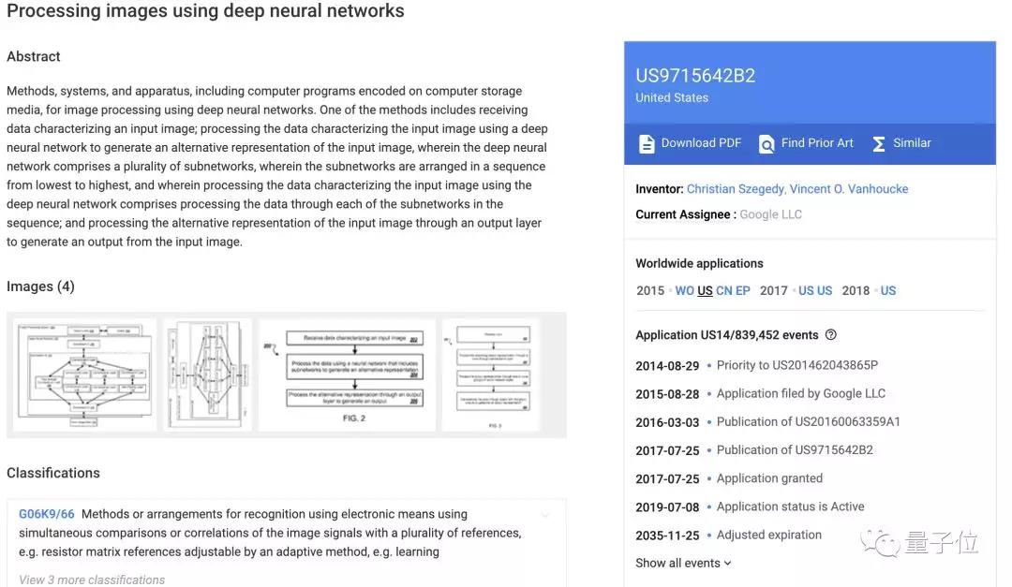Click the Publication of US20160063359A1 event
Screen dimensions: 1012x587
coord(808,422)
